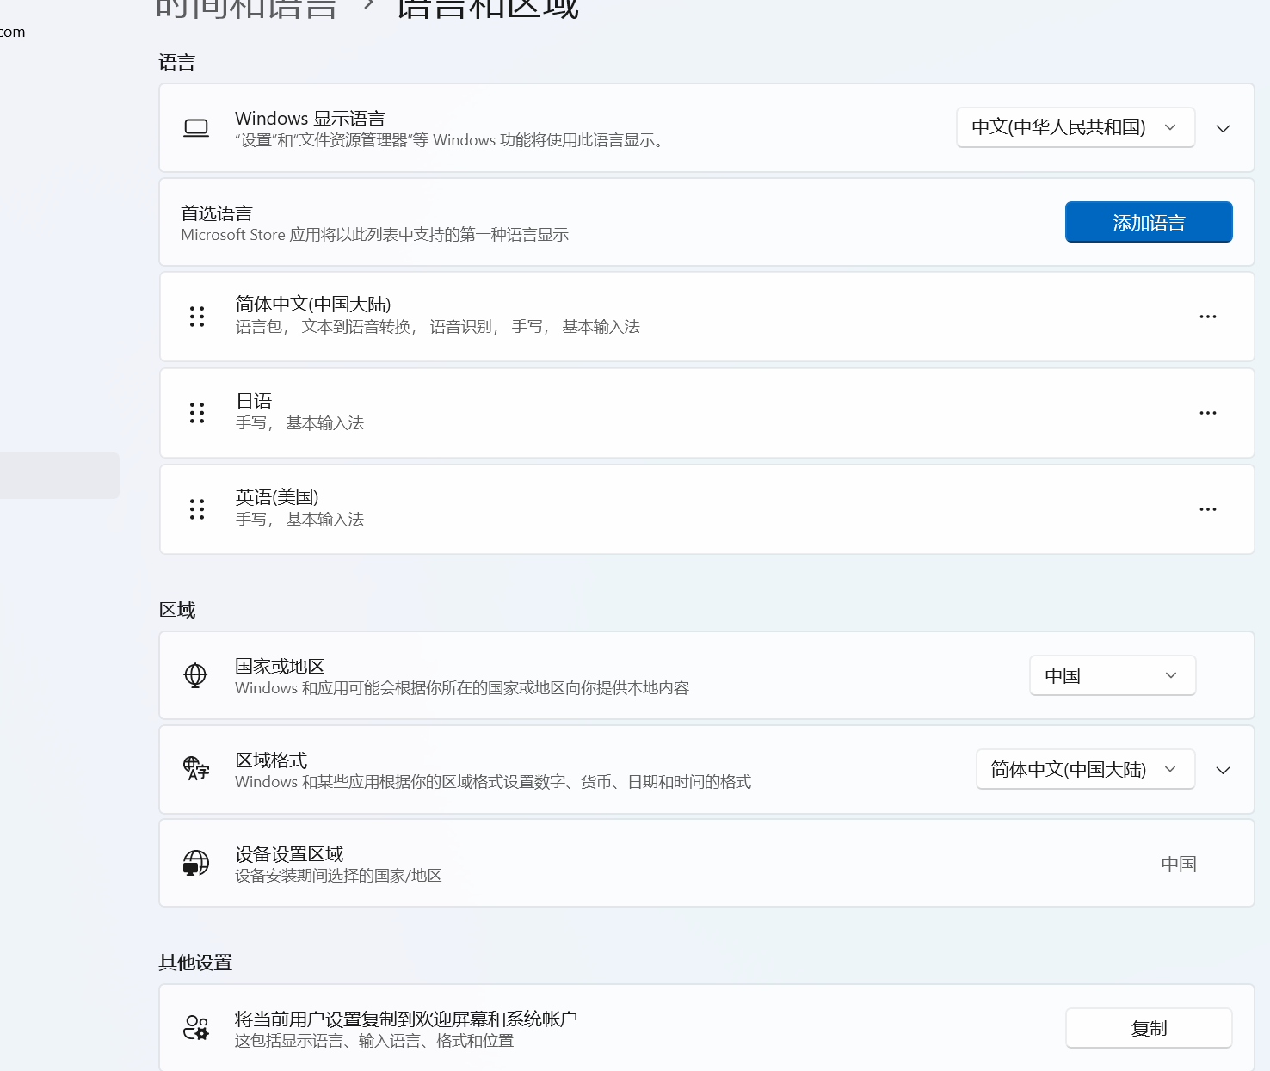Click the globe icon next to 设备设置区域

pyautogui.click(x=195, y=863)
